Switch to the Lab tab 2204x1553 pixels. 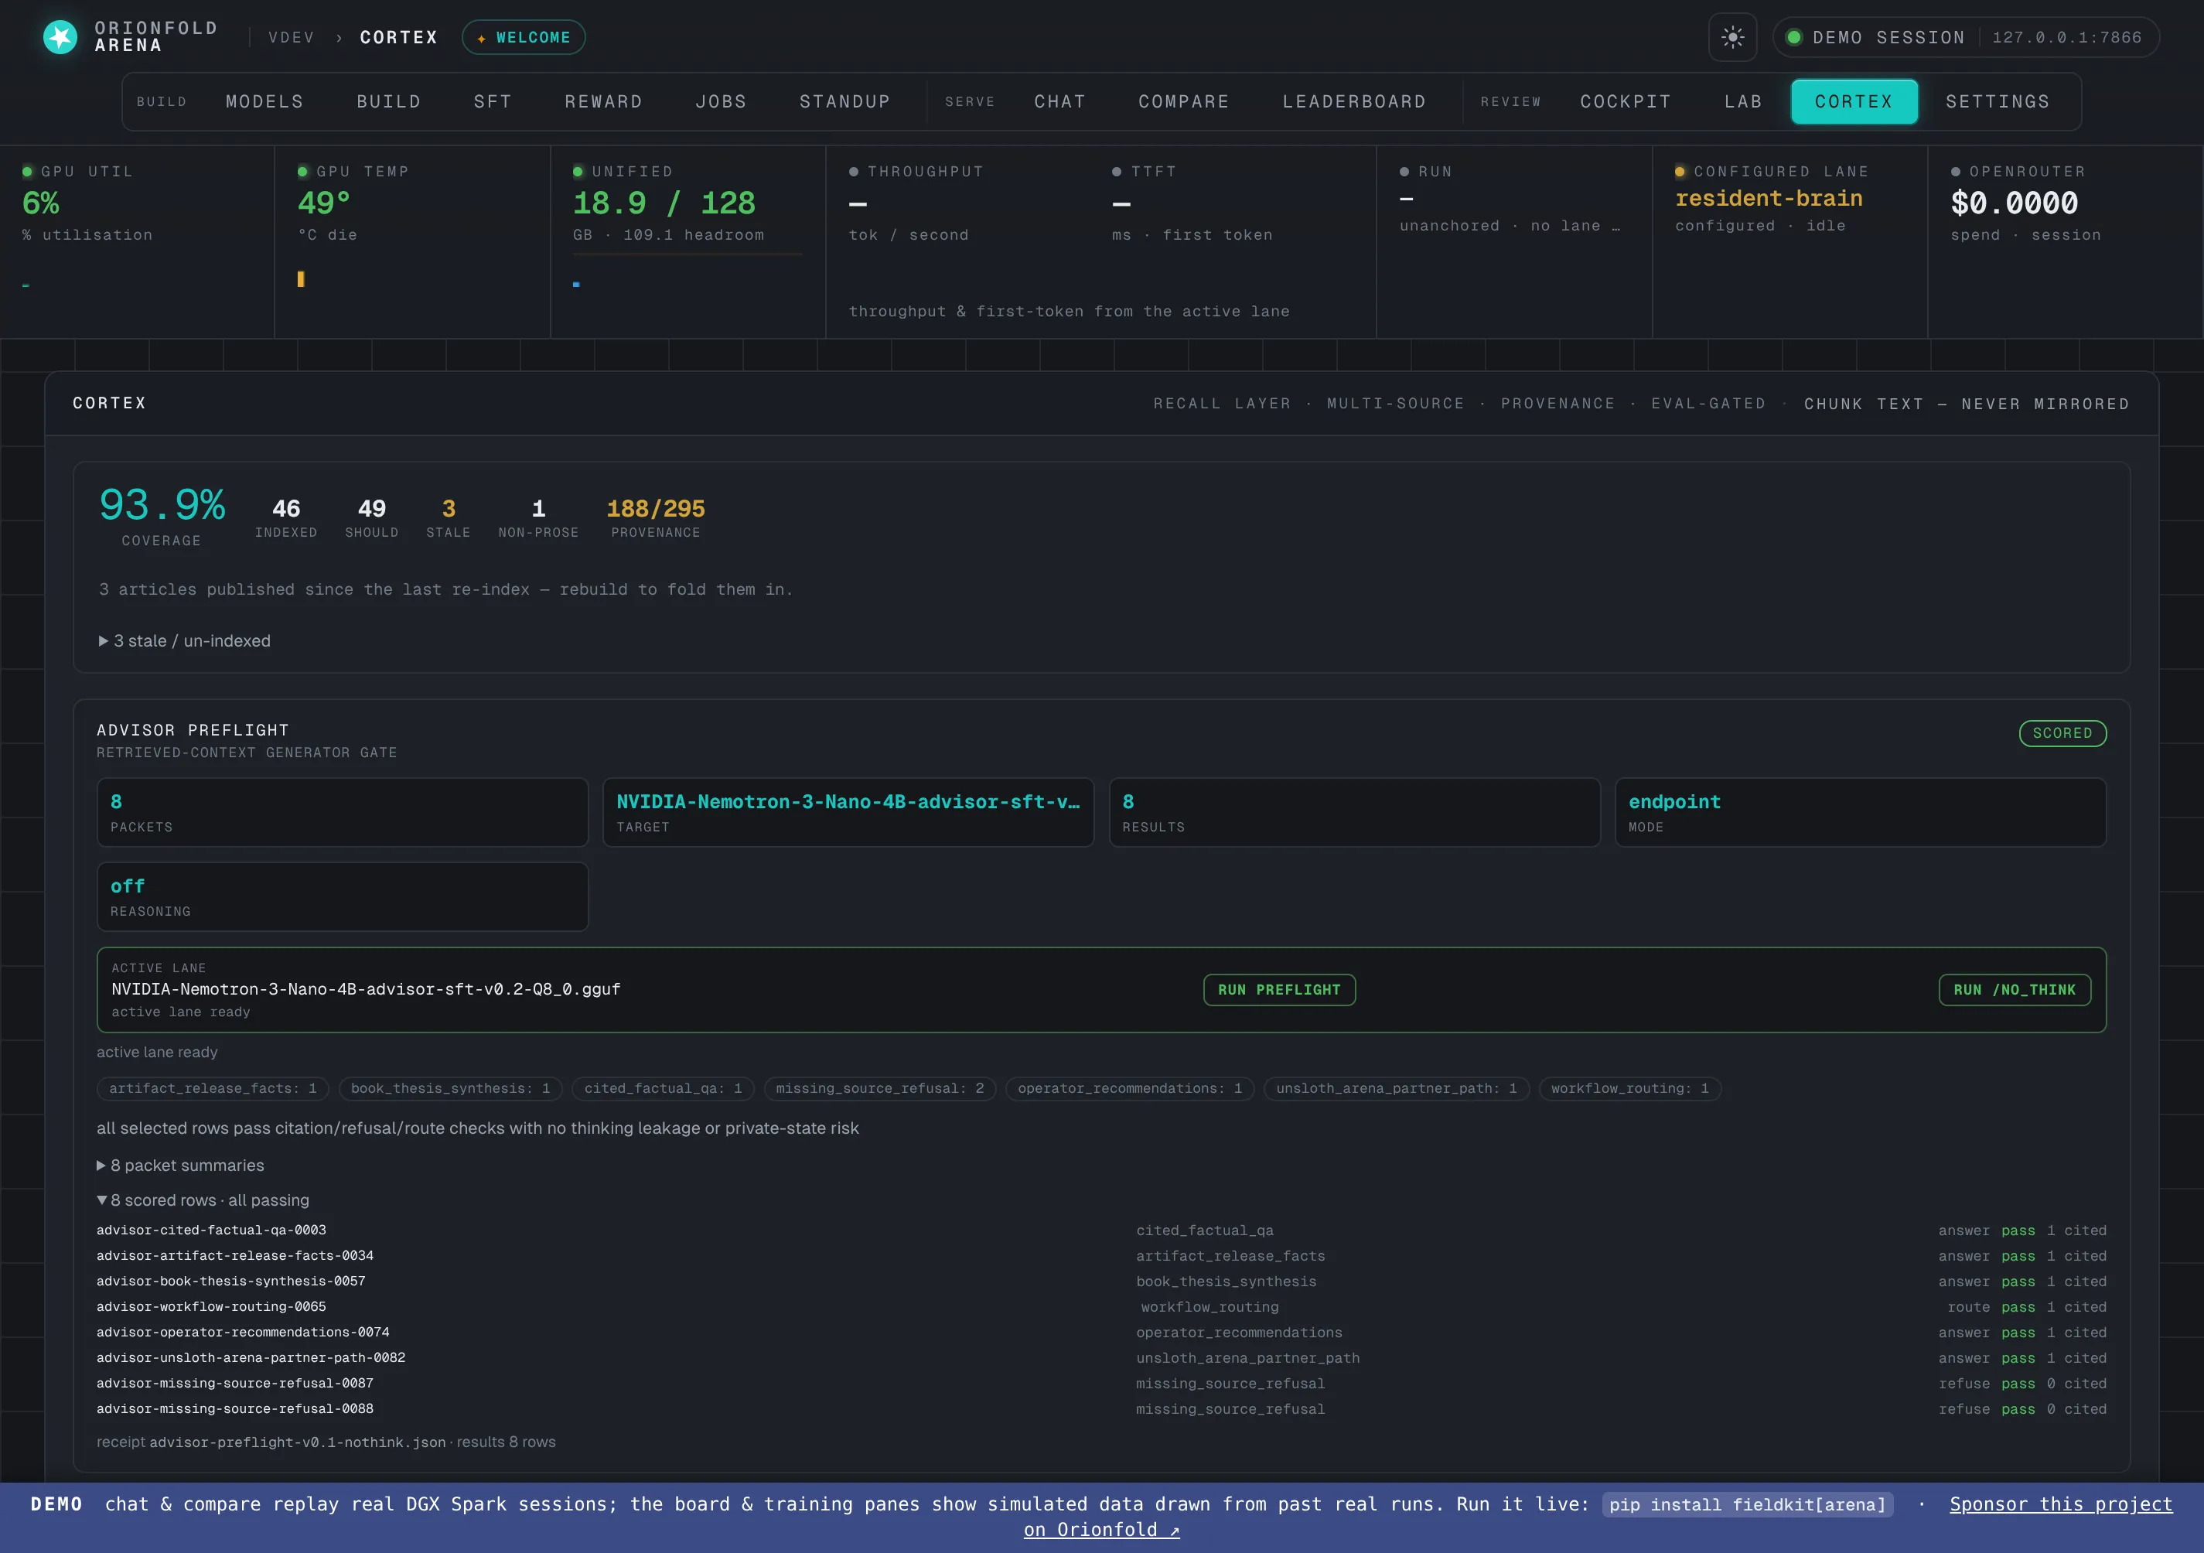tap(1743, 102)
